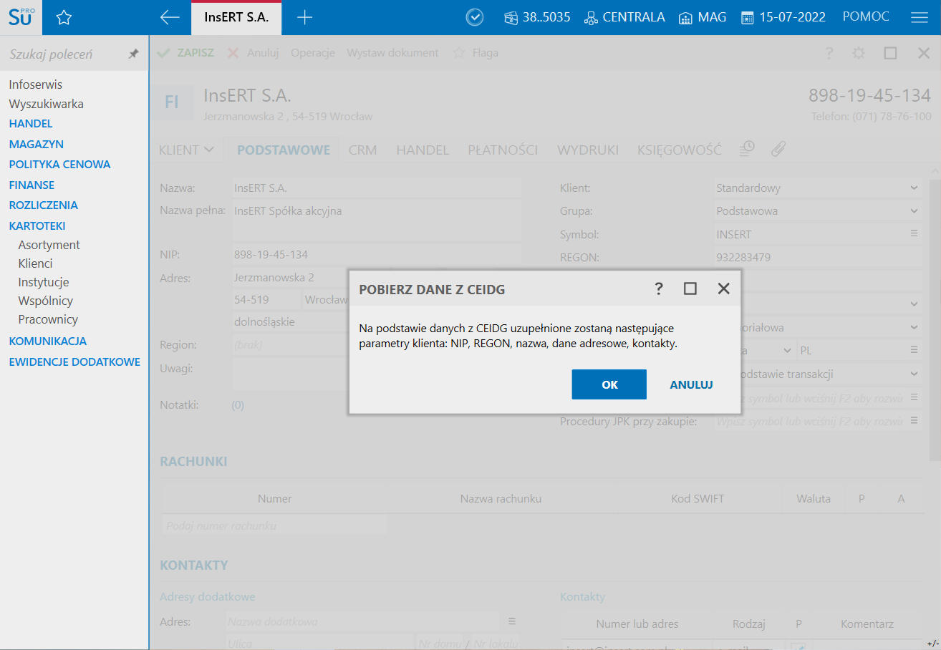This screenshot has height=650, width=941.
Task: Click the list icon beside Nazwa dodatkowa field
Action: point(512,621)
